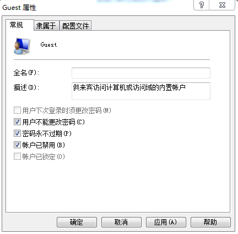Click the 取消 button
This screenshot has height=234, width=238.
pos(121,222)
